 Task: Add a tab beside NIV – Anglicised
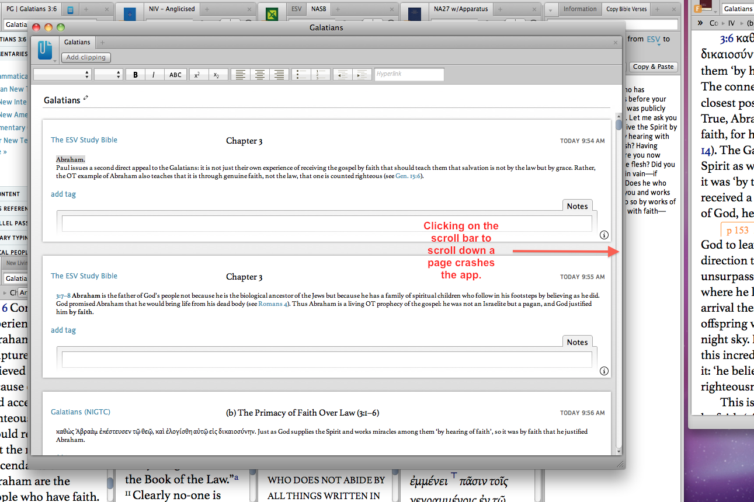207,9
